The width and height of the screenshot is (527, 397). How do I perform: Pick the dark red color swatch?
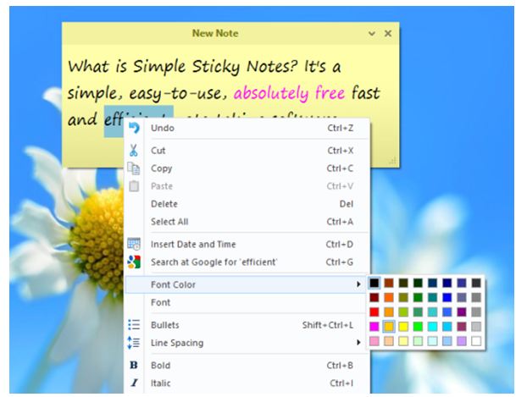click(374, 297)
